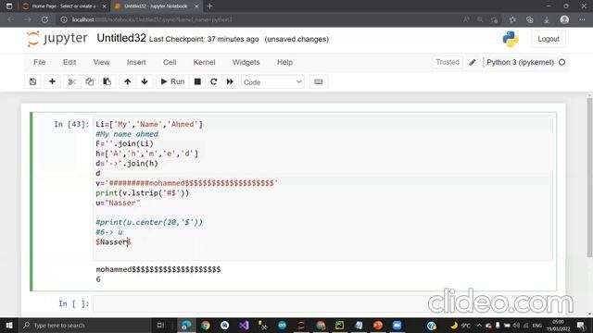Paste cells below icon
Screen dimensions: 593x333
[107, 81]
